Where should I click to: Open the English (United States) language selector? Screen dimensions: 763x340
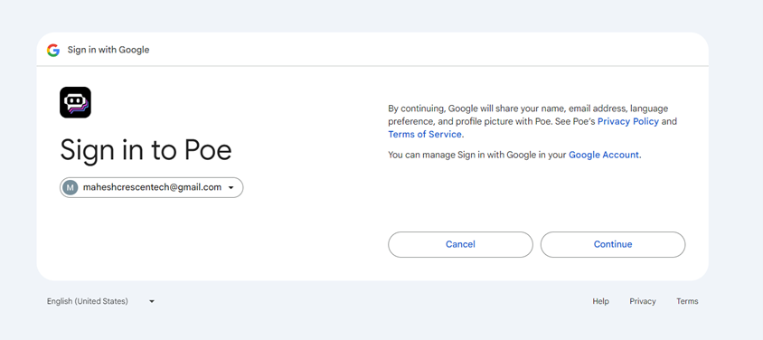tap(100, 301)
